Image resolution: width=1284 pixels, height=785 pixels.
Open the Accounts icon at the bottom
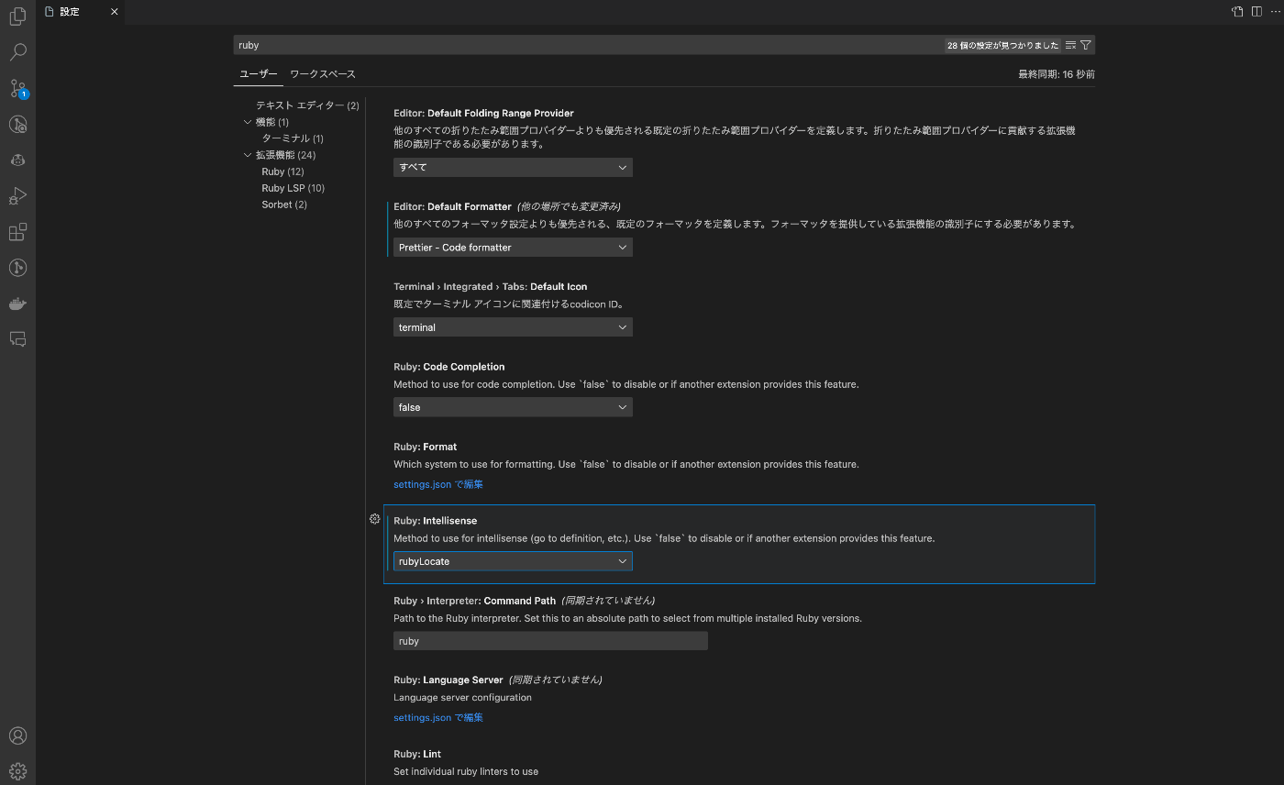17,735
